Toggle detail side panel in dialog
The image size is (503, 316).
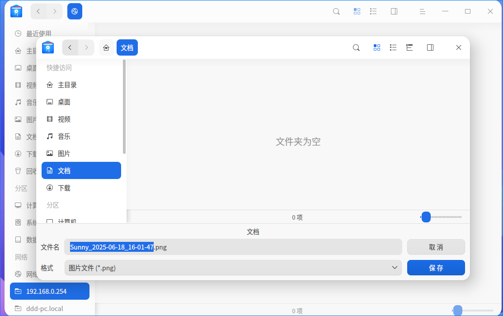point(430,48)
